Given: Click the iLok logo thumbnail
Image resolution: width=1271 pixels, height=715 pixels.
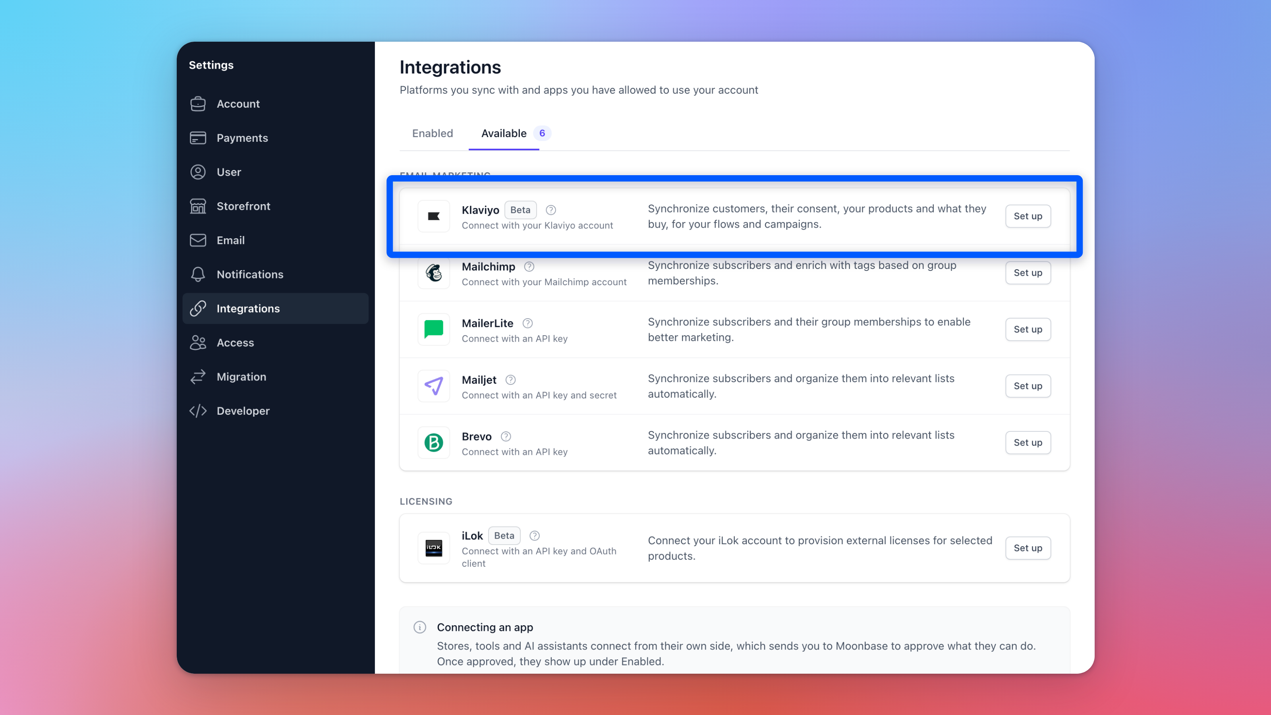Looking at the screenshot, I should coord(434,548).
